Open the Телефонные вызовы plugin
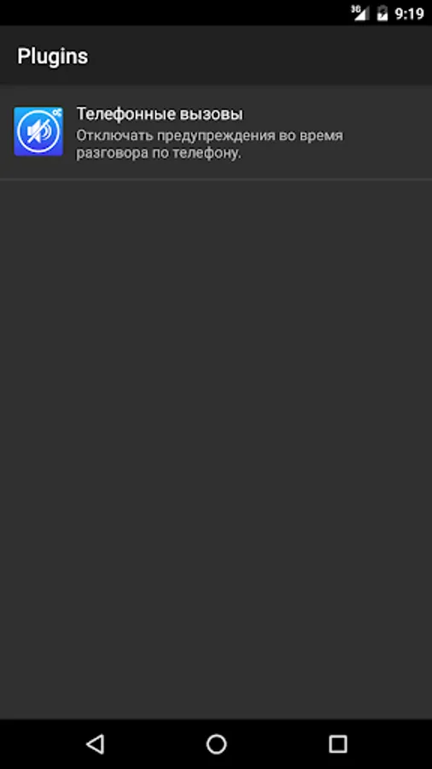Screen dimensions: 432x769 coord(216,132)
